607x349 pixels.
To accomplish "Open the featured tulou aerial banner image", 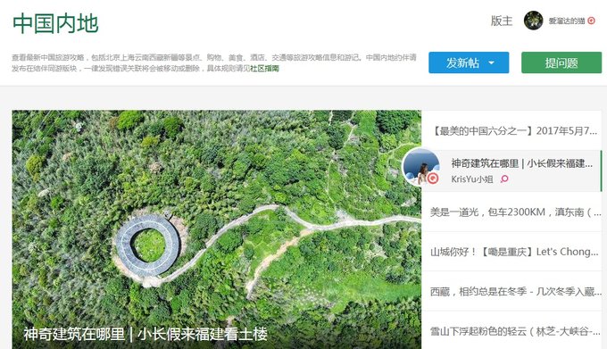I will click(216, 229).
